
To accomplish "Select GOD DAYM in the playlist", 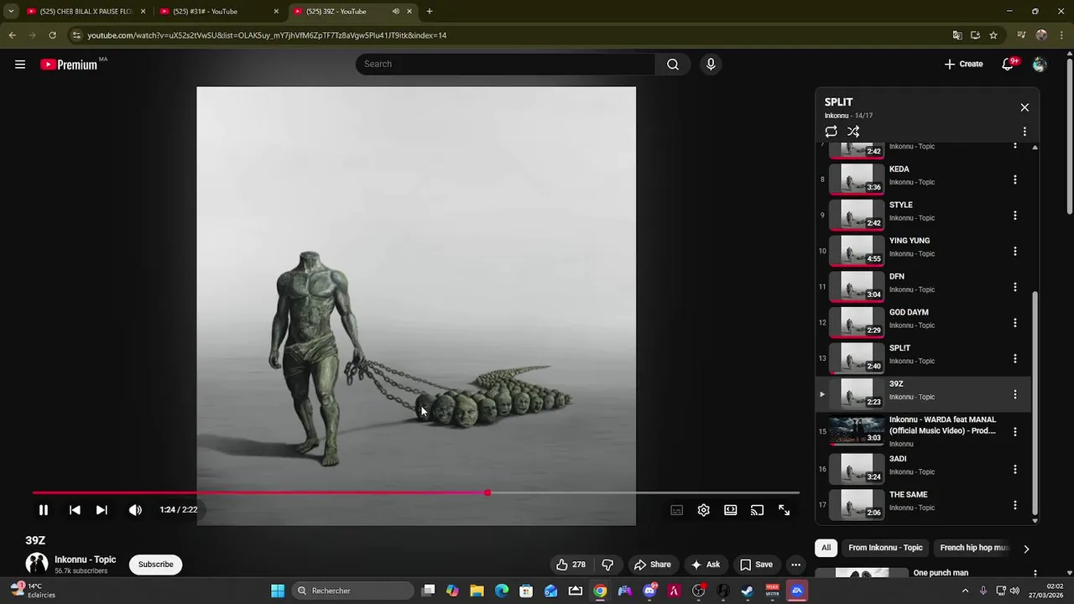I will pos(923,322).
